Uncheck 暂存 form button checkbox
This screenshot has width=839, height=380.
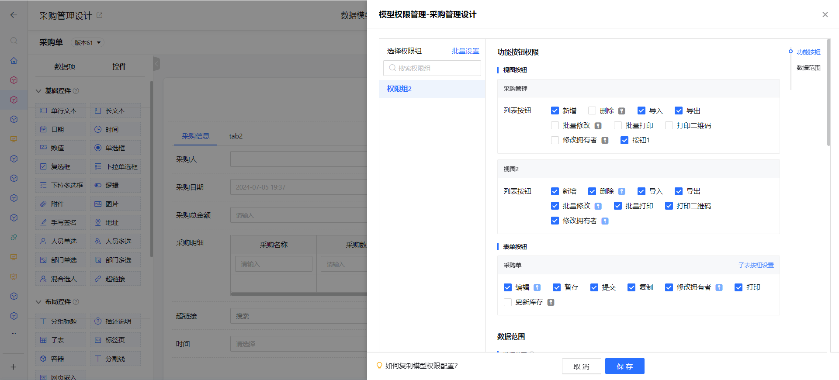click(557, 287)
